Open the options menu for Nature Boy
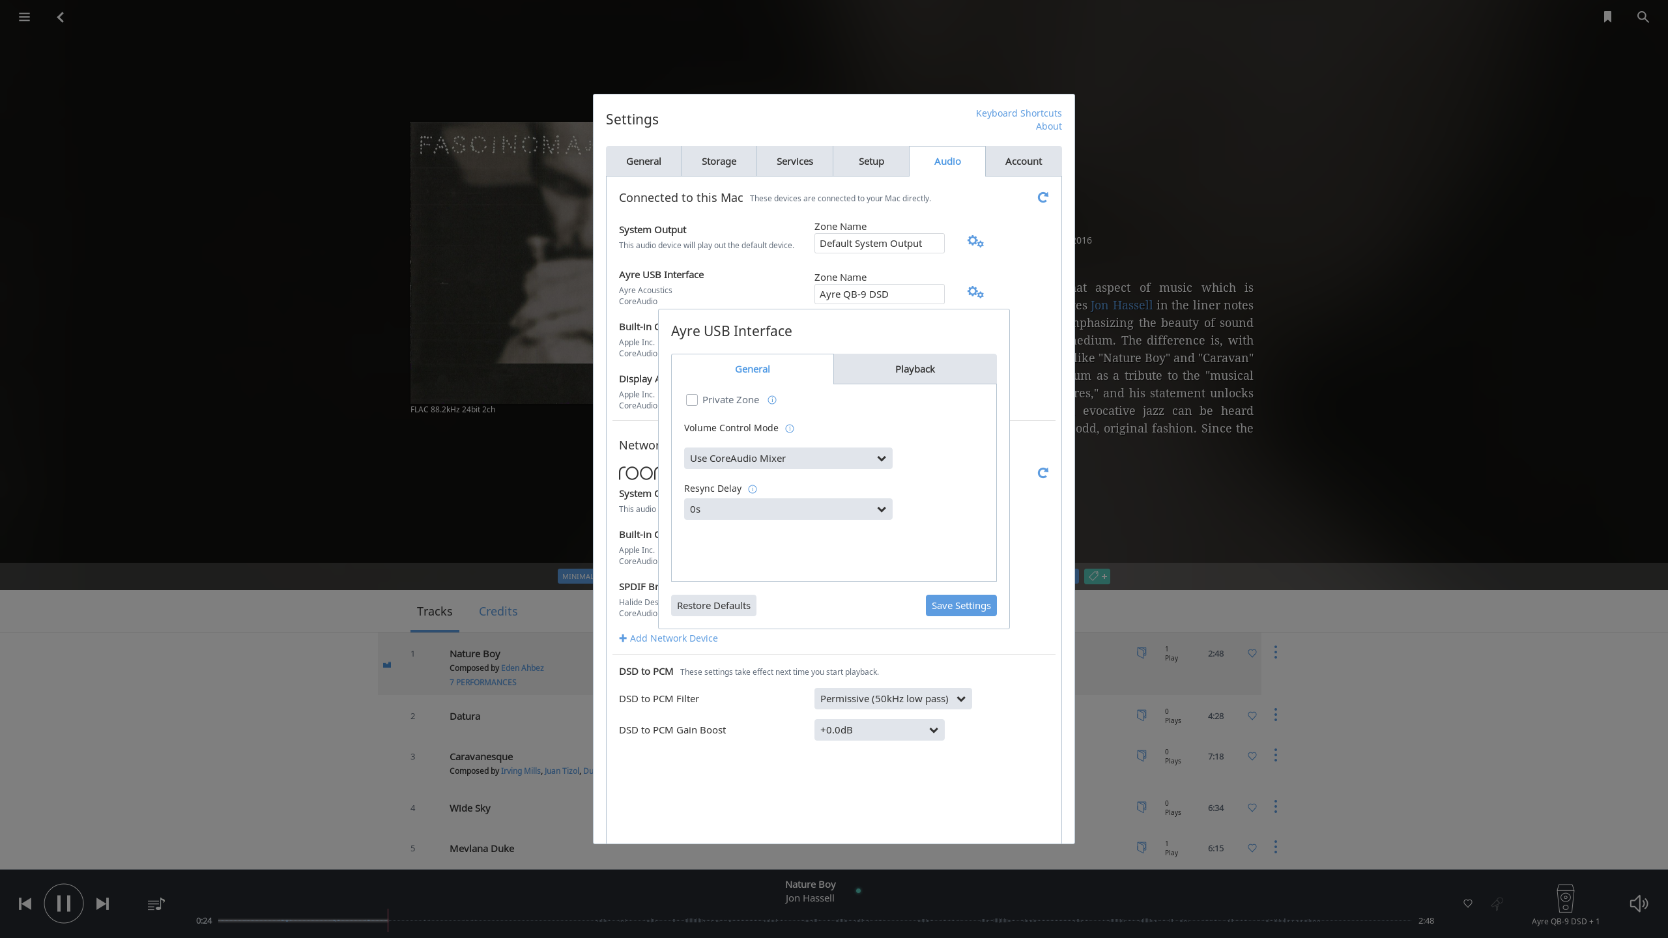Screen dimensions: 1668x938 coord(1276,652)
